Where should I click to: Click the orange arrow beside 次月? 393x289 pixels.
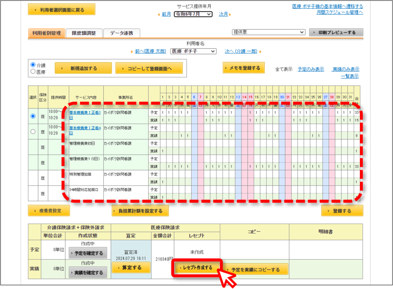point(230,15)
